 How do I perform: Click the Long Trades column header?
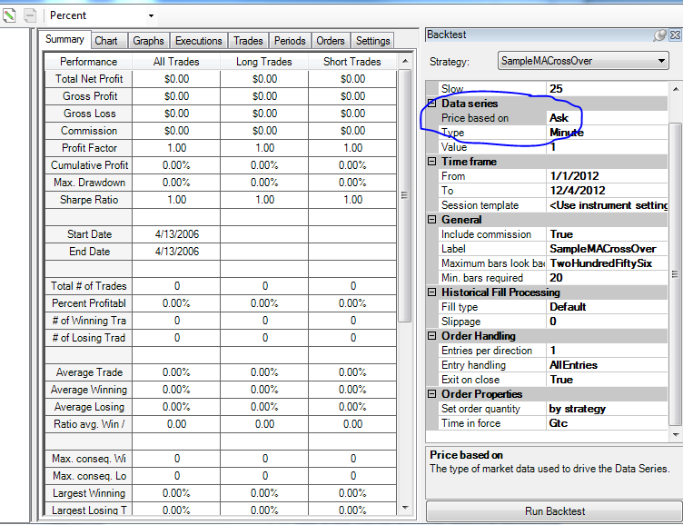pyautogui.click(x=264, y=62)
